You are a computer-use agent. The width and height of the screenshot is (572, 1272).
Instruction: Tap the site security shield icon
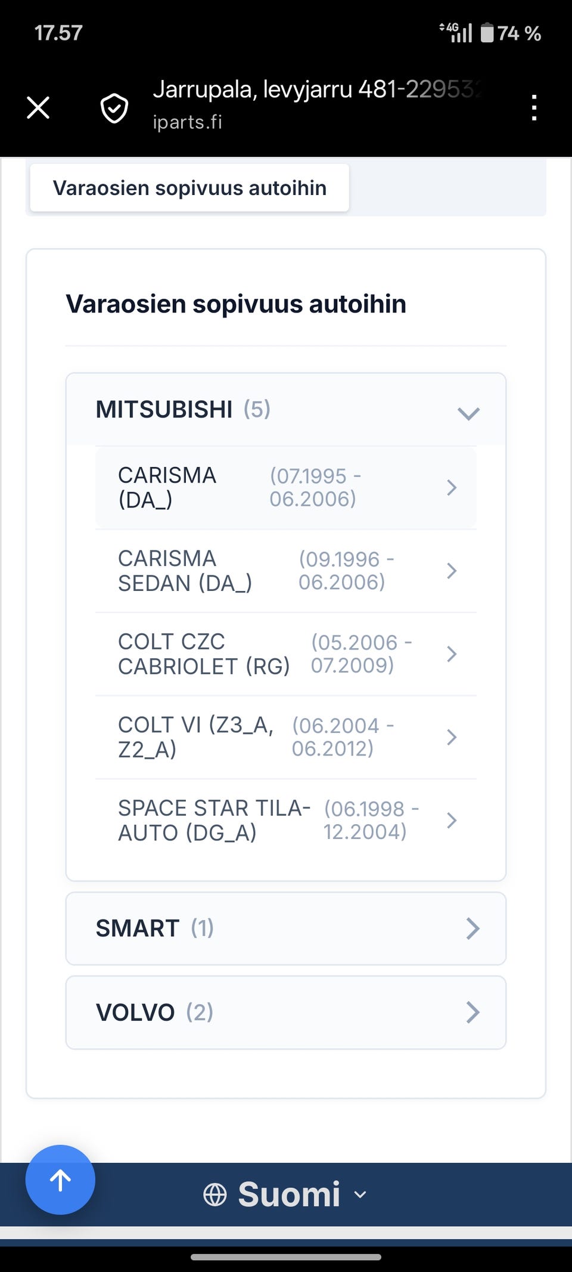114,108
